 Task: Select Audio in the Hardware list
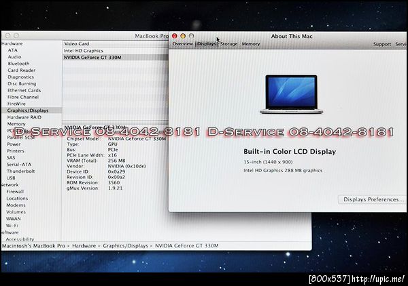[14, 57]
